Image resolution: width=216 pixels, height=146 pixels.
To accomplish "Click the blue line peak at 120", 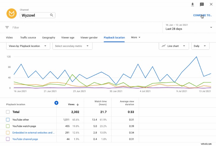I will point(197,57).
